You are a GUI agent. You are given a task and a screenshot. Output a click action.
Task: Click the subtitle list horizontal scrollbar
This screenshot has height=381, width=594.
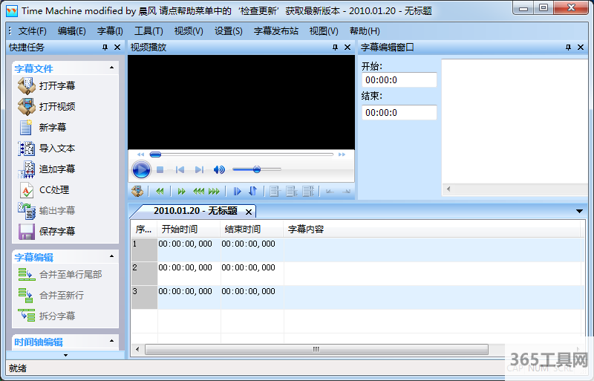pos(316,349)
